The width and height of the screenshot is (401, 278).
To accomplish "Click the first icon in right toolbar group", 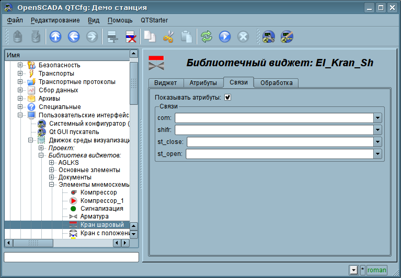I will (269, 37).
